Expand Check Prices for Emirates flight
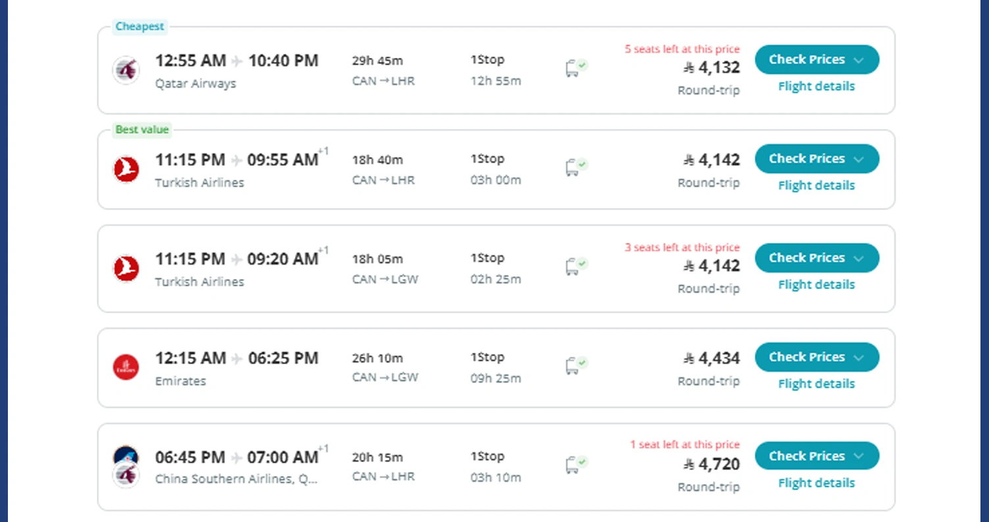The width and height of the screenshot is (989, 522). (816, 357)
